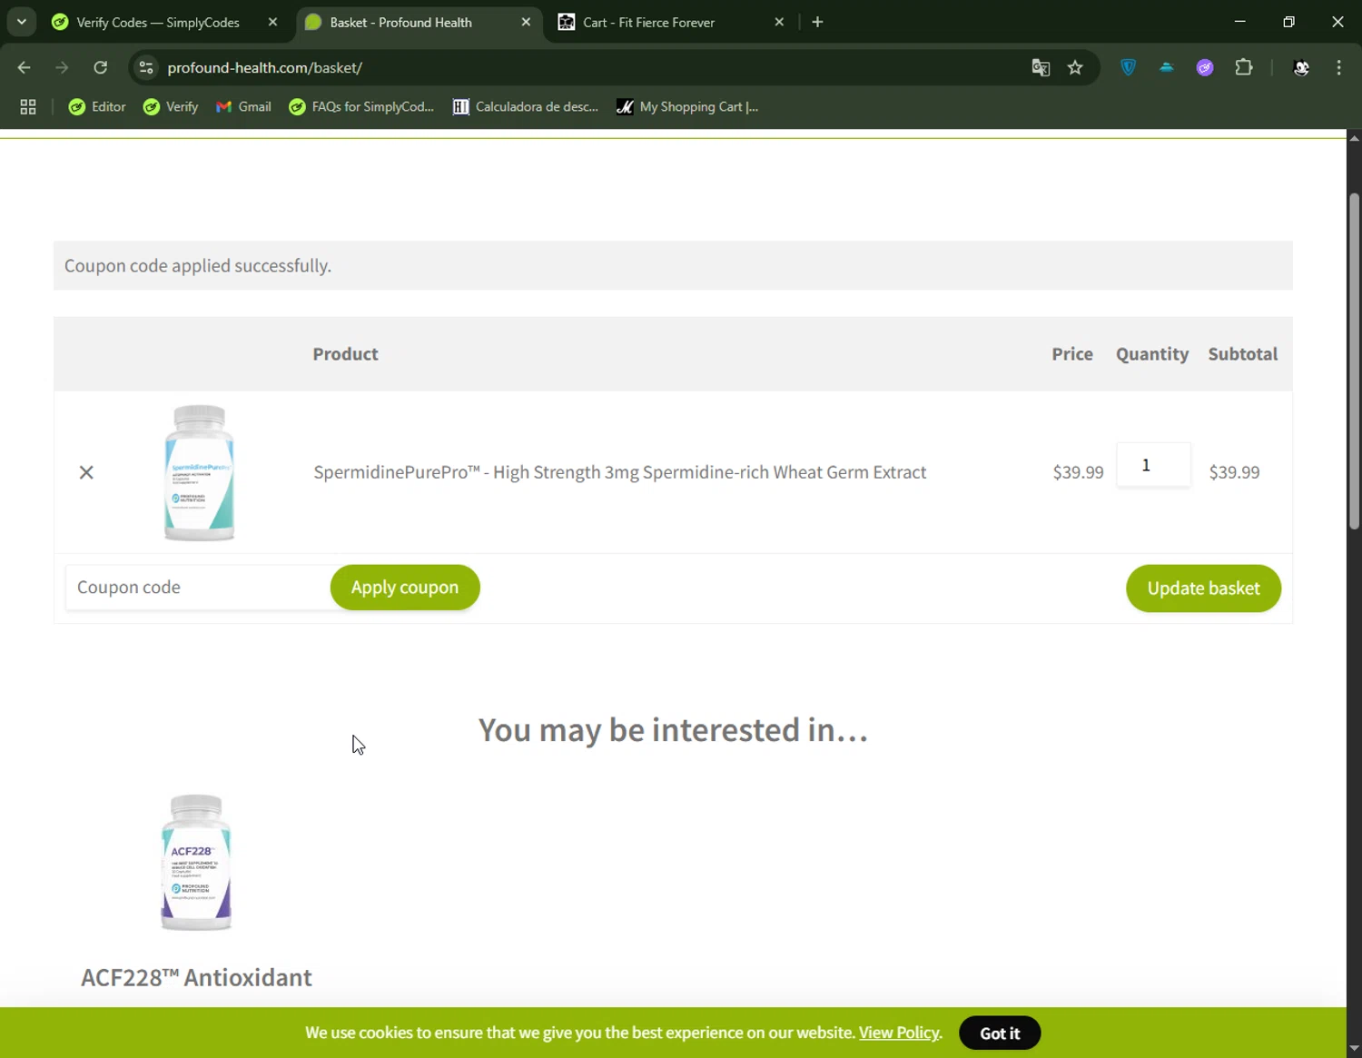
Task: Open the Extensions puzzle menu
Action: coord(1244,67)
